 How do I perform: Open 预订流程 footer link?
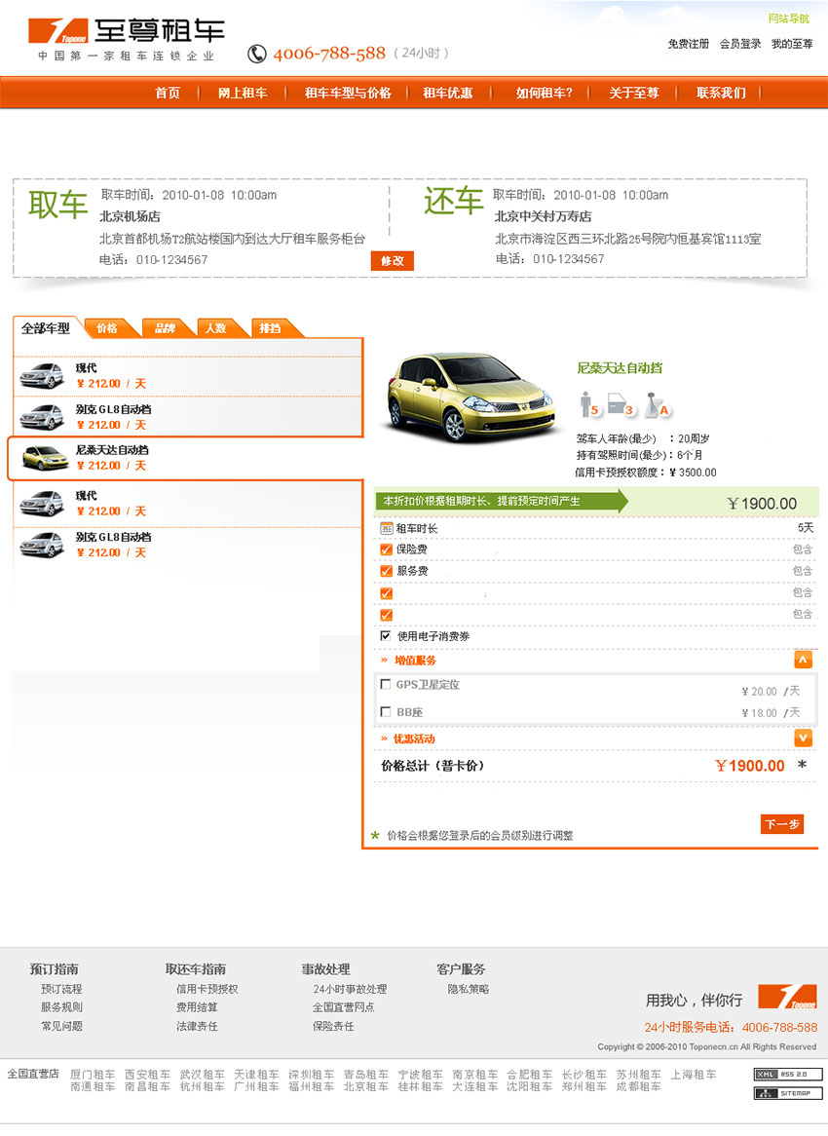[x=61, y=989]
